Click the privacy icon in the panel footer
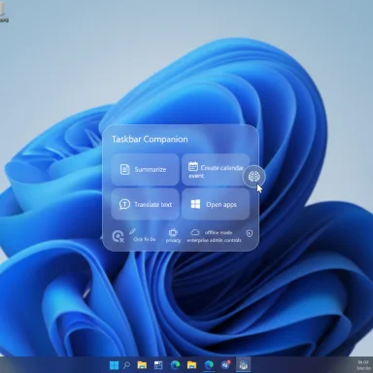373x373 pixels. (173, 232)
